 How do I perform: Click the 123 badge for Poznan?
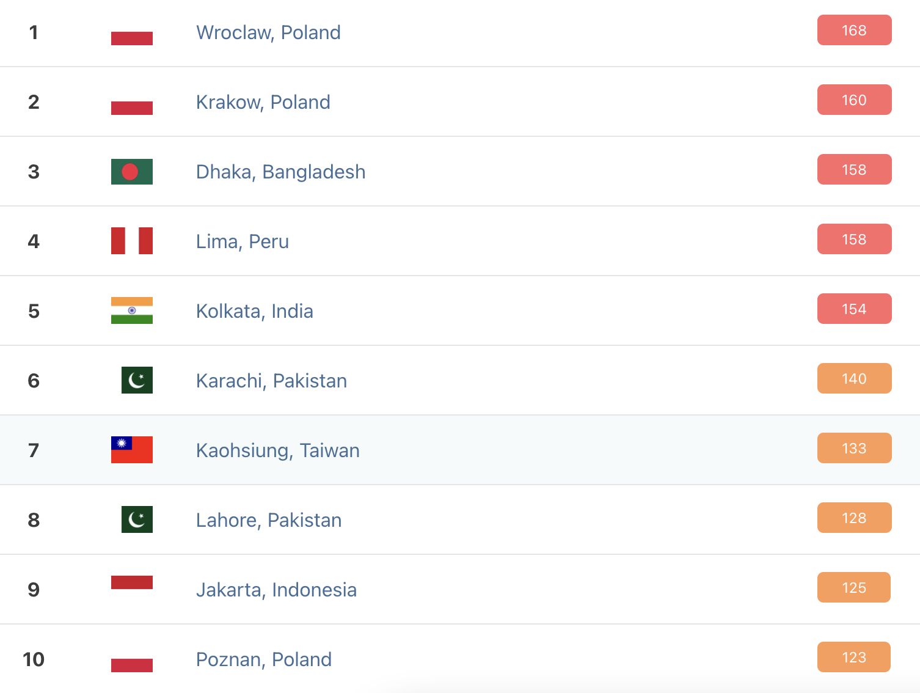tap(853, 658)
